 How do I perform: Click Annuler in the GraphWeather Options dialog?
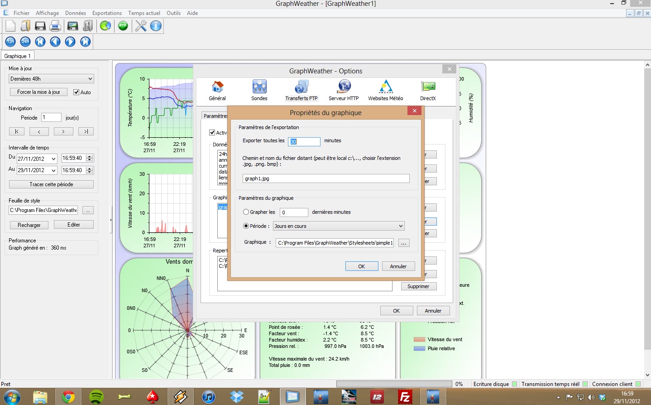tap(433, 311)
